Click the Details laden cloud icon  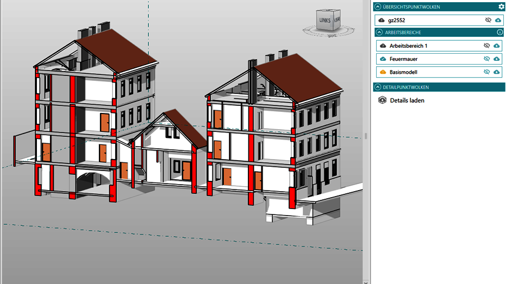[x=383, y=100]
